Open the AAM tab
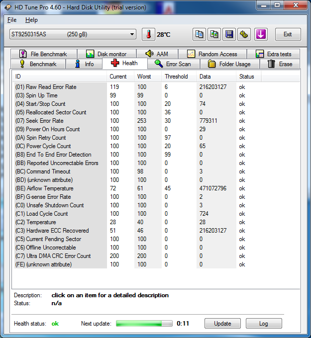 tap(157, 54)
